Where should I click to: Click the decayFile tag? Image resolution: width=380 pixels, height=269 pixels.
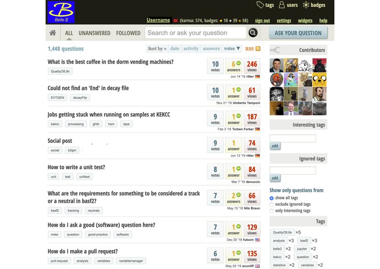tap(80, 98)
